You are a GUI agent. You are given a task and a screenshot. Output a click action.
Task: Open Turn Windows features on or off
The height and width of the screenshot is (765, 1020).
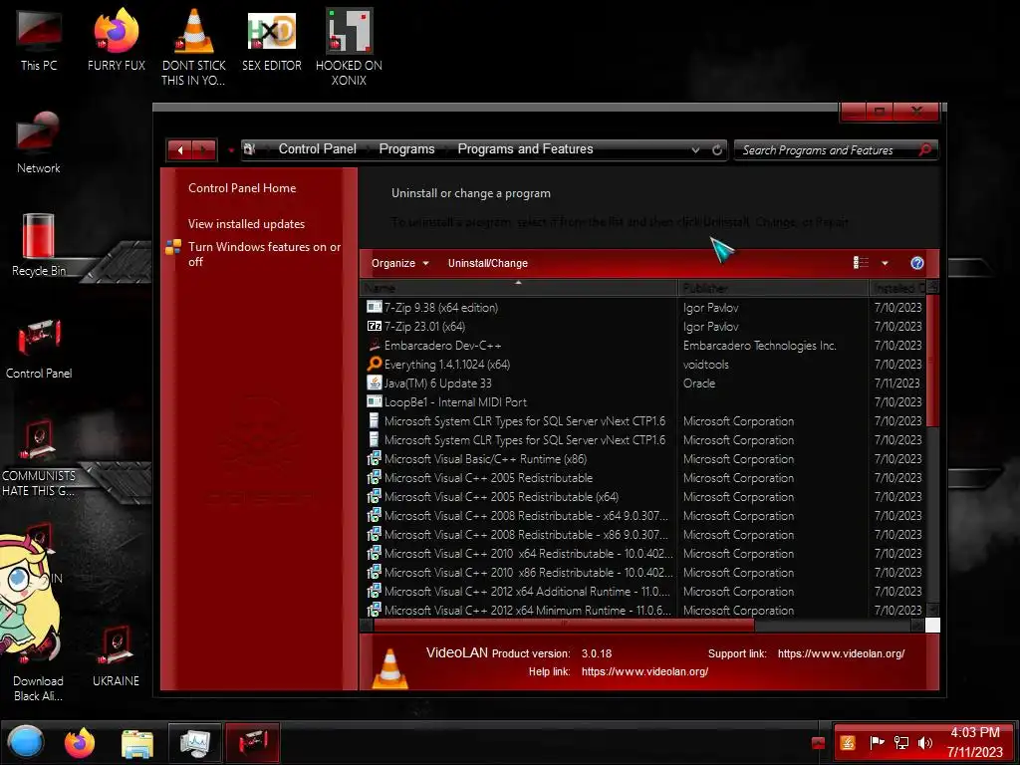264,254
